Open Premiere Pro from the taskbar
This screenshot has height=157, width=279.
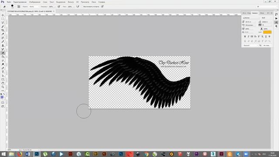click(197, 154)
